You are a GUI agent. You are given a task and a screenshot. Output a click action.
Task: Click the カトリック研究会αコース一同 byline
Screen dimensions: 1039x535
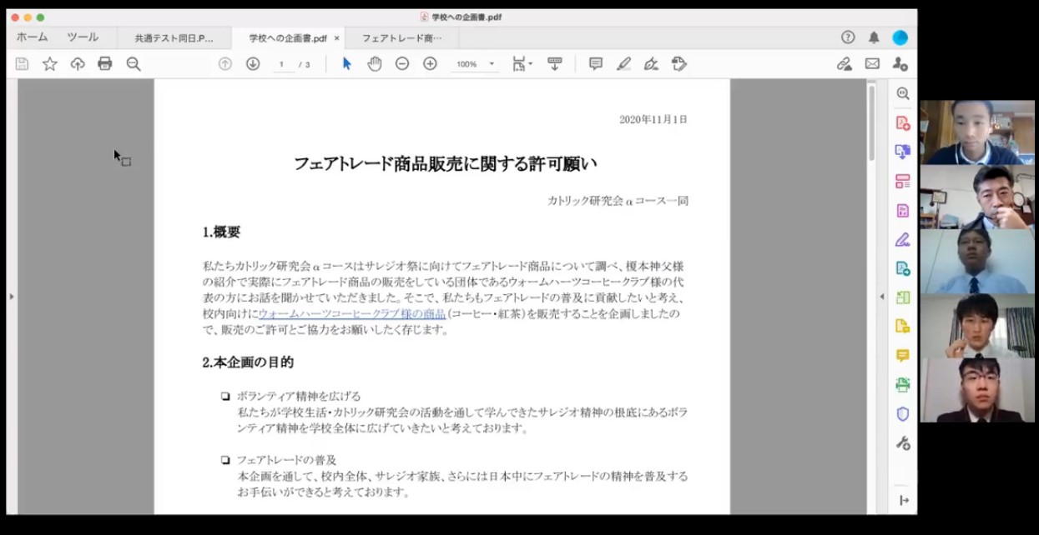[618, 201]
